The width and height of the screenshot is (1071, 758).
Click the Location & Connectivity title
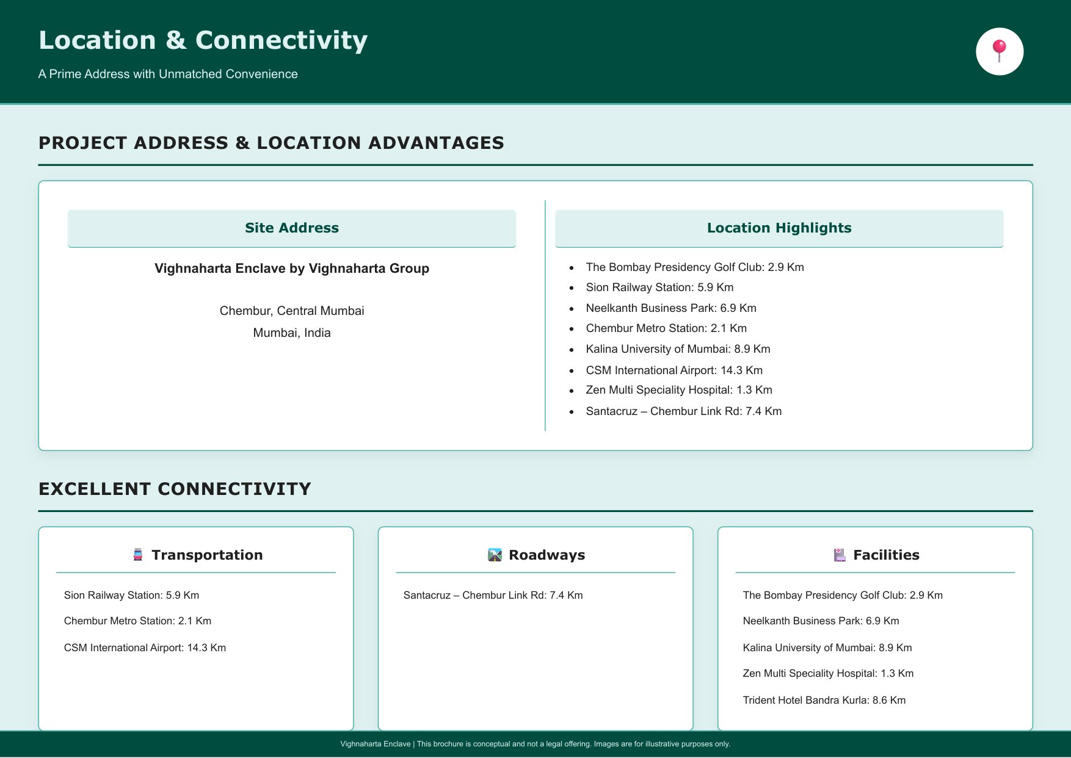coord(203,40)
